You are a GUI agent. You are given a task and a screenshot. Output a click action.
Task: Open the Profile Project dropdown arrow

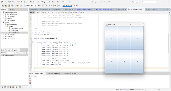pyautogui.click(x=60, y=5)
